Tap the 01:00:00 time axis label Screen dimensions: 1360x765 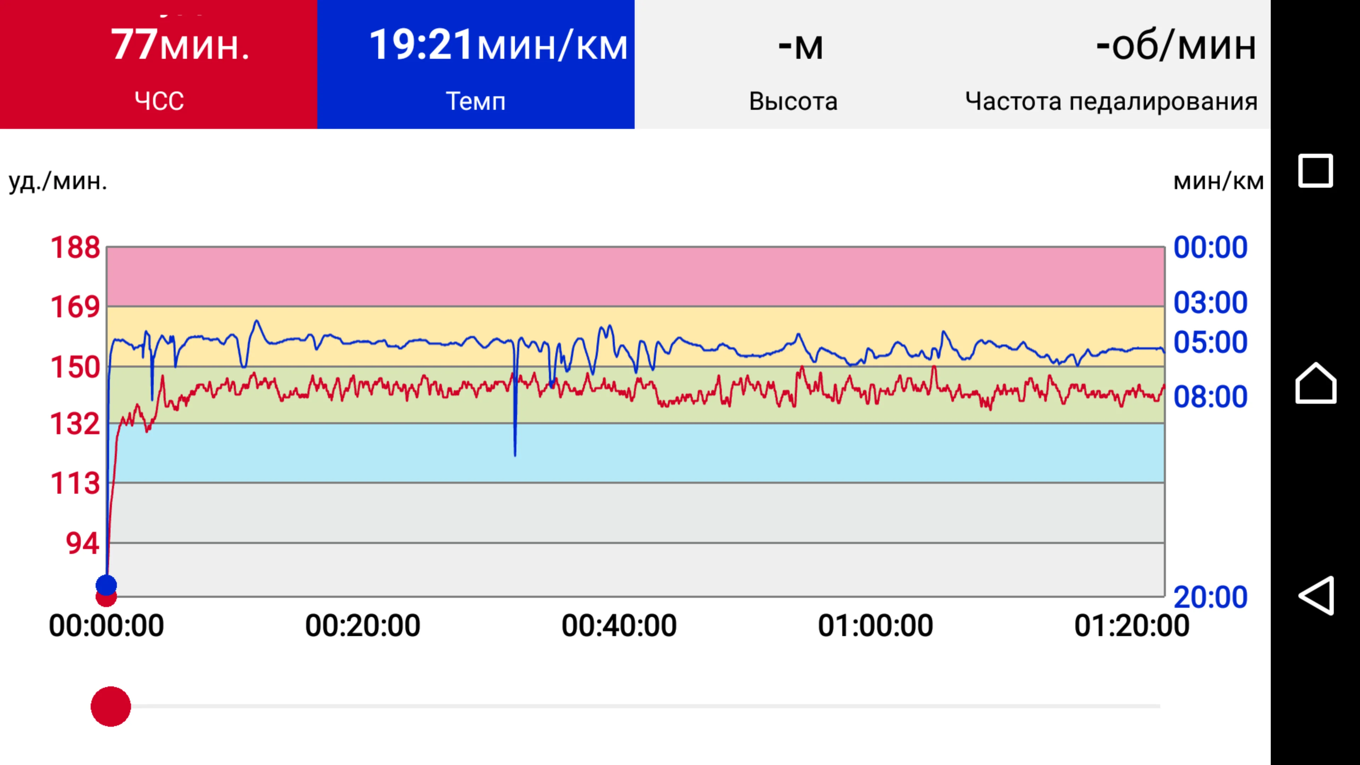pos(875,625)
